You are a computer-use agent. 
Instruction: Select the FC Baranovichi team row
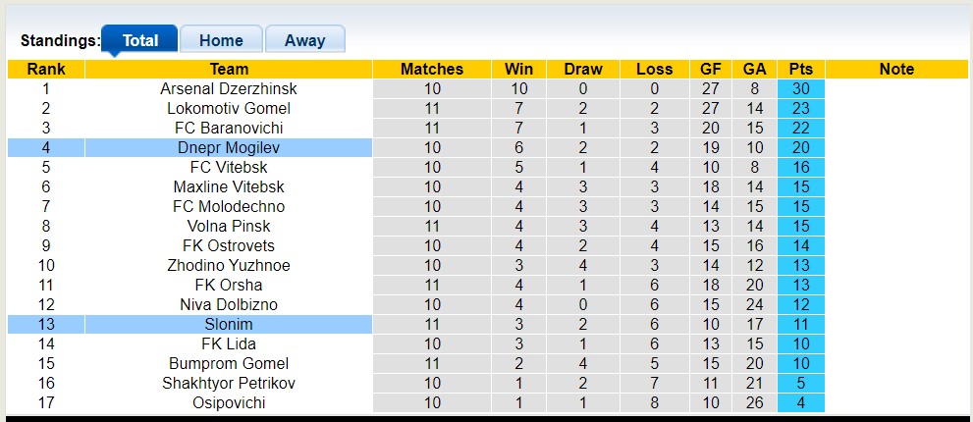[x=229, y=128]
